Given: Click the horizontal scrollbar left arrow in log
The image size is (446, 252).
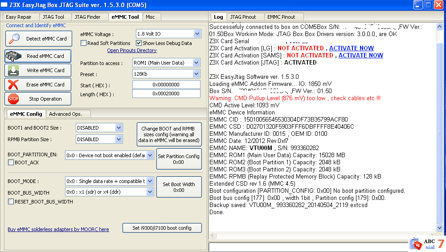Looking at the screenshot, I should (213, 235).
